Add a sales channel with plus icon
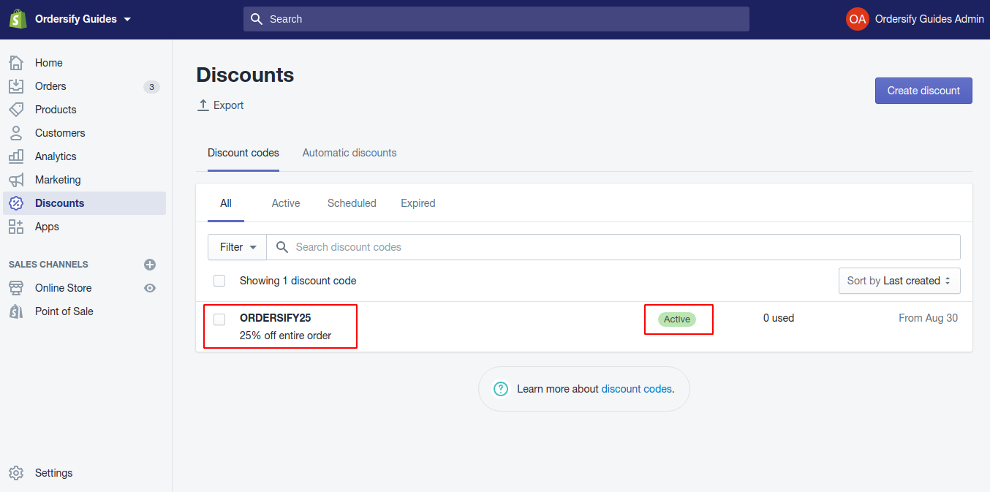The width and height of the screenshot is (990, 492). (x=150, y=265)
